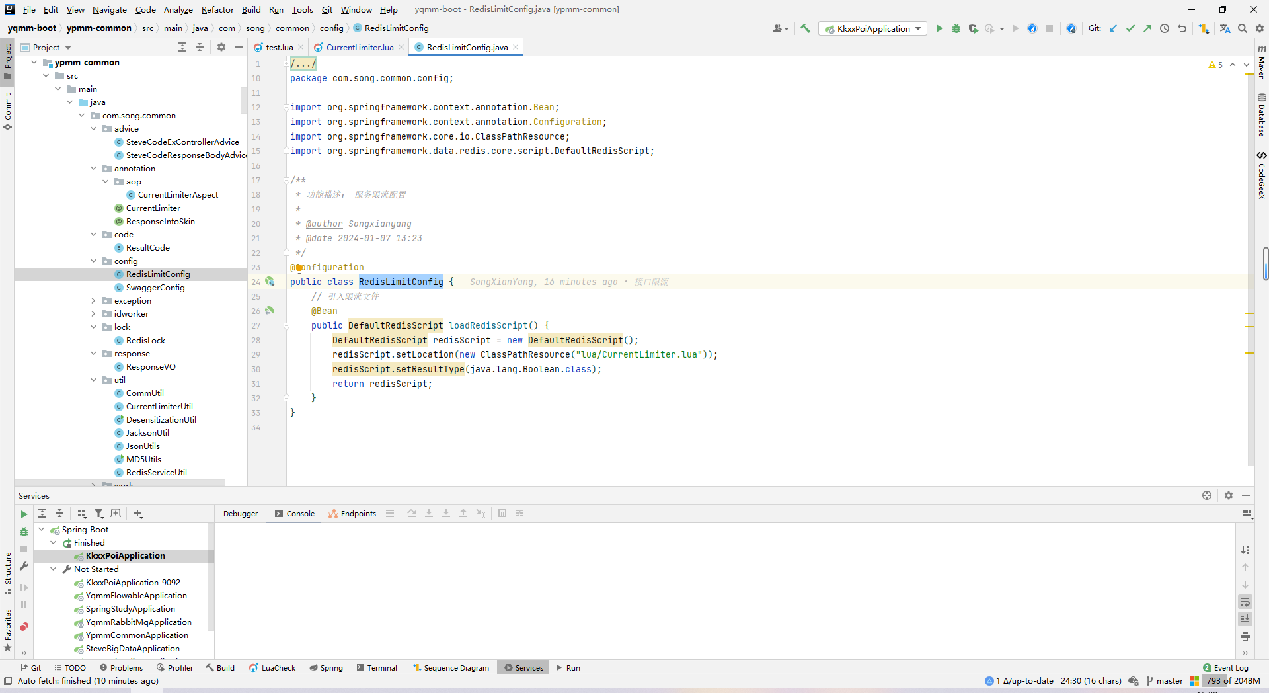
Task: Open IDE settings gear in top toolbar
Action: pos(1260,28)
